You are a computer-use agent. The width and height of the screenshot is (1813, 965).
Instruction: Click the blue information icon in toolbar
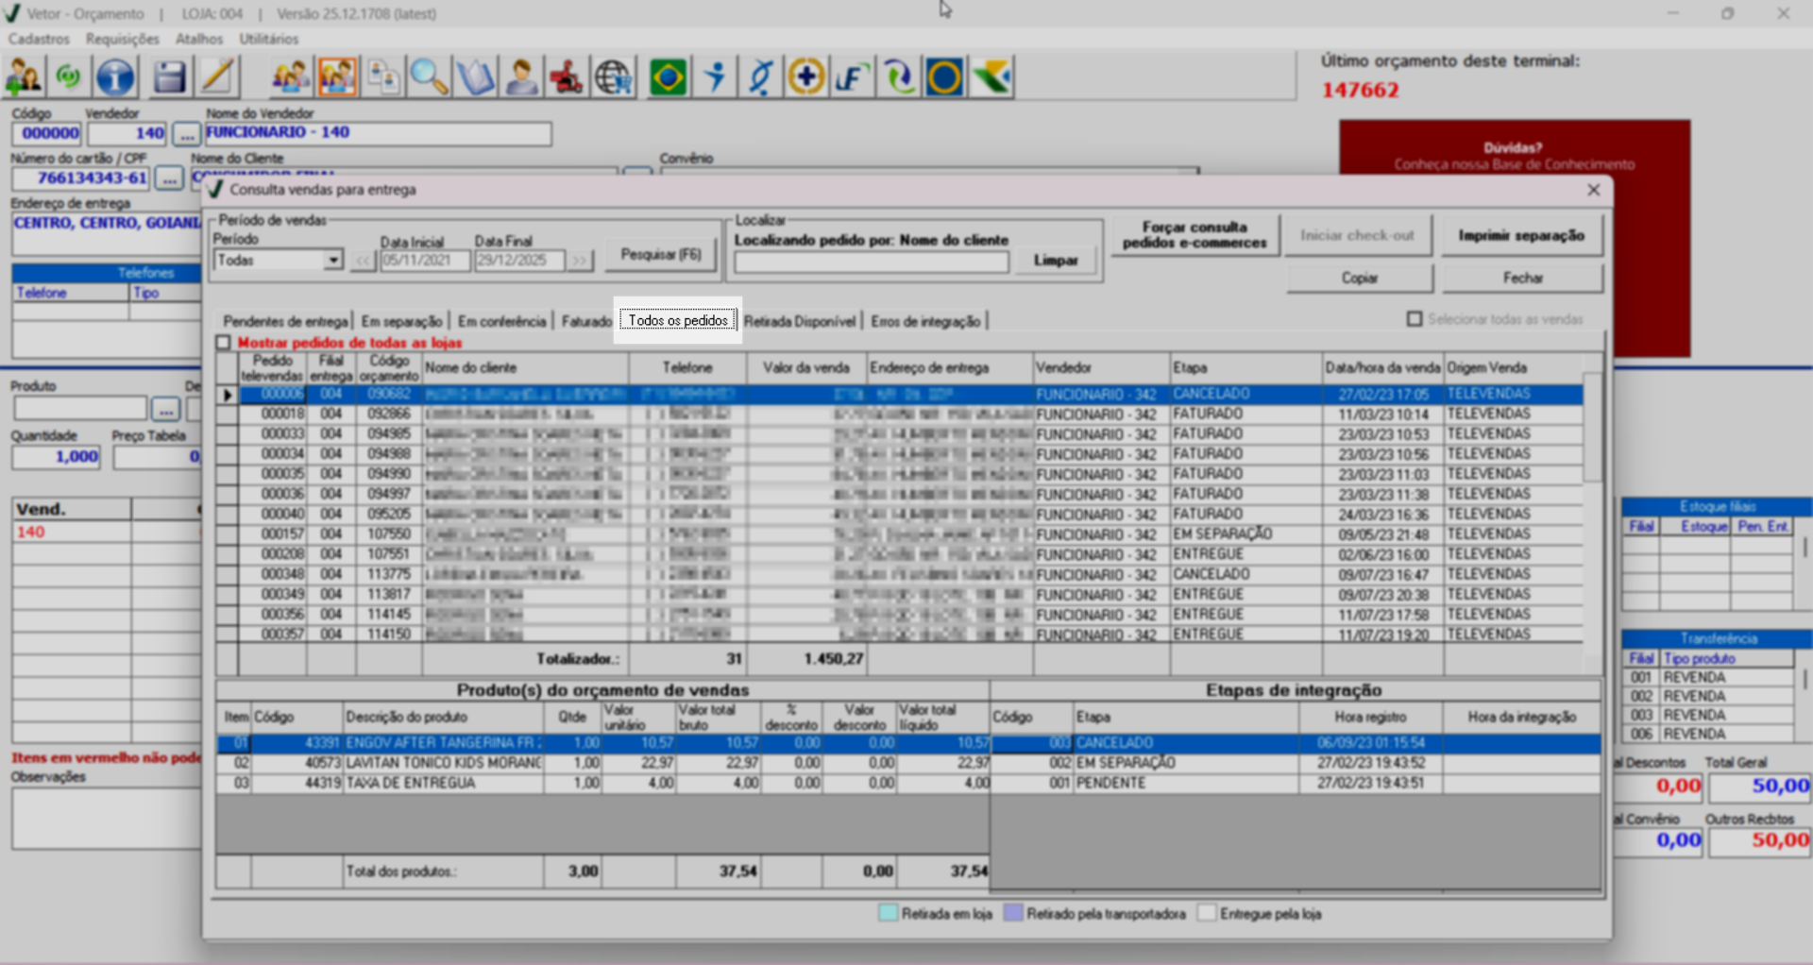(115, 77)
